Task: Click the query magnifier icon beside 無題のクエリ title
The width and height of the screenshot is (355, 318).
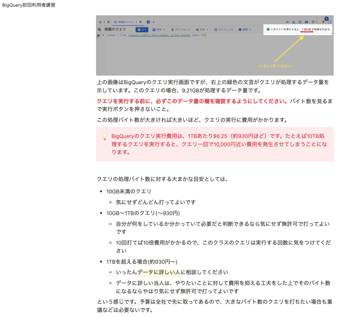Action: [99, 29]
